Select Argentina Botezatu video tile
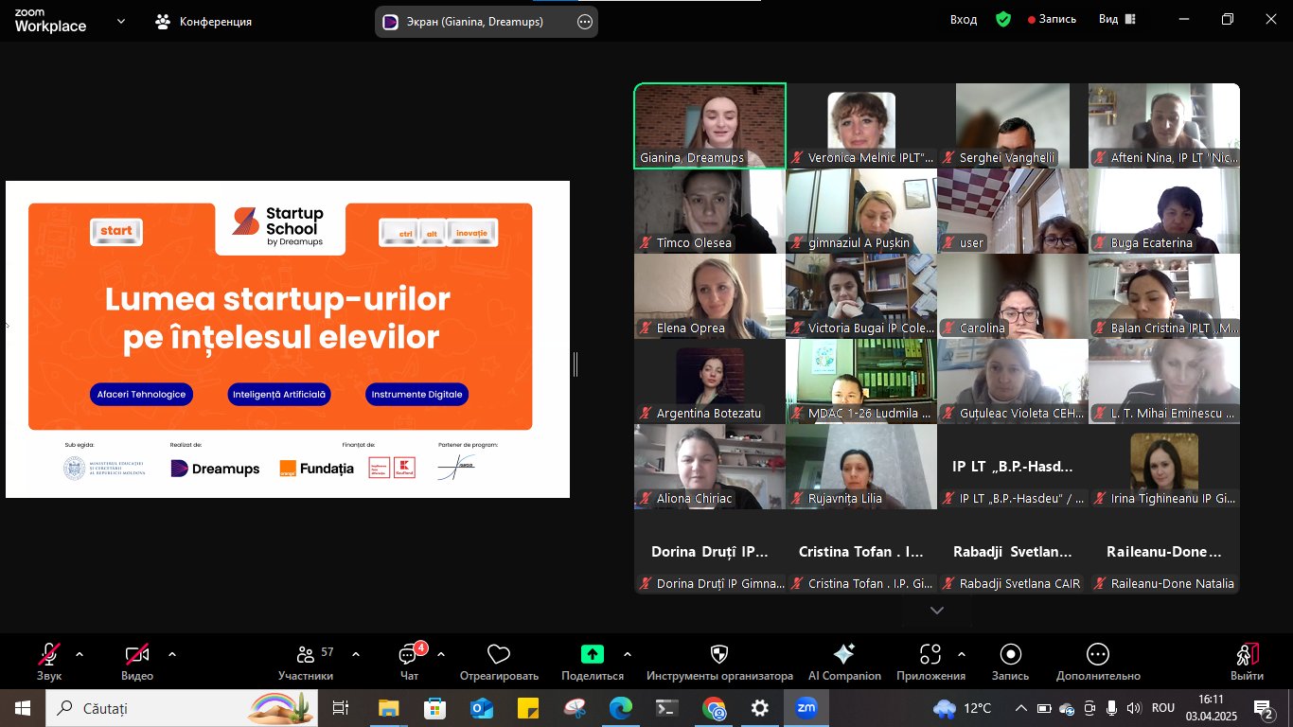1293x727 pixels. (710, 381)
